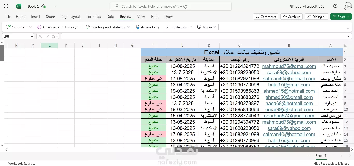This screenshot has height=166, width=354.
Task: Open the Comments pane button
Action: pos(266,17)
